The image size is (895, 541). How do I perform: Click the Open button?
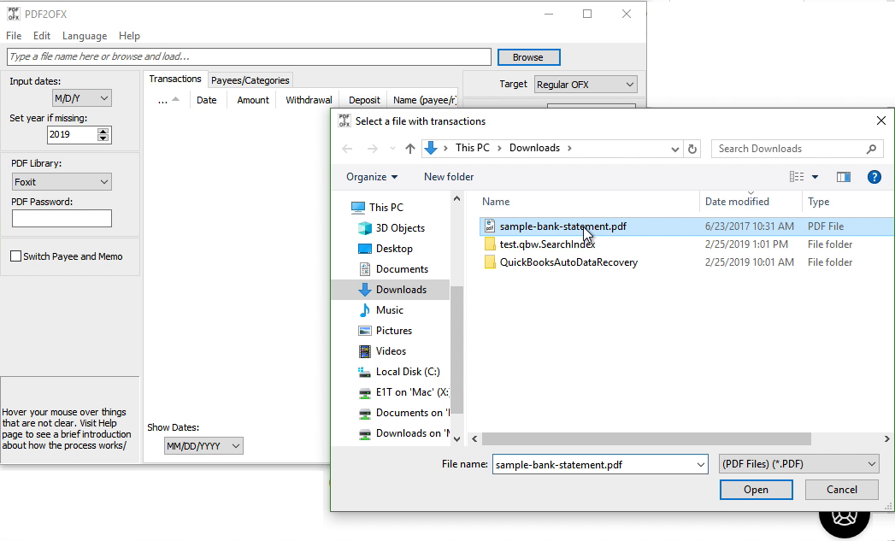tap(756, 490)
